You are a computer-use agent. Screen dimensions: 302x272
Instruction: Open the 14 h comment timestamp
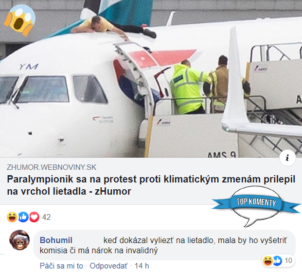tap(142, 266)
